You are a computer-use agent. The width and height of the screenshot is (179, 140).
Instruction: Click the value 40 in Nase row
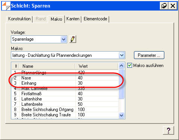click(x=80, y=78)
